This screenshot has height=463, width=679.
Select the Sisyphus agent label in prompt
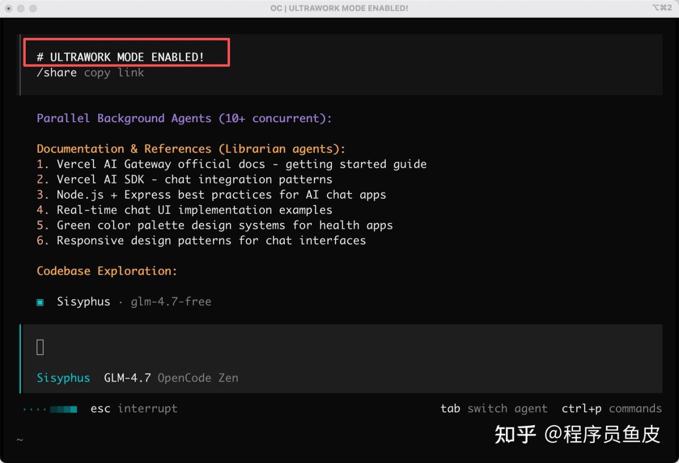coord(63,378)
